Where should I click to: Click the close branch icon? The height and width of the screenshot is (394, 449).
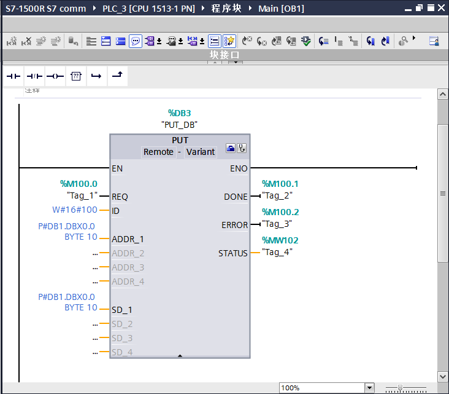pyautogui.click(x=117, y=76)
